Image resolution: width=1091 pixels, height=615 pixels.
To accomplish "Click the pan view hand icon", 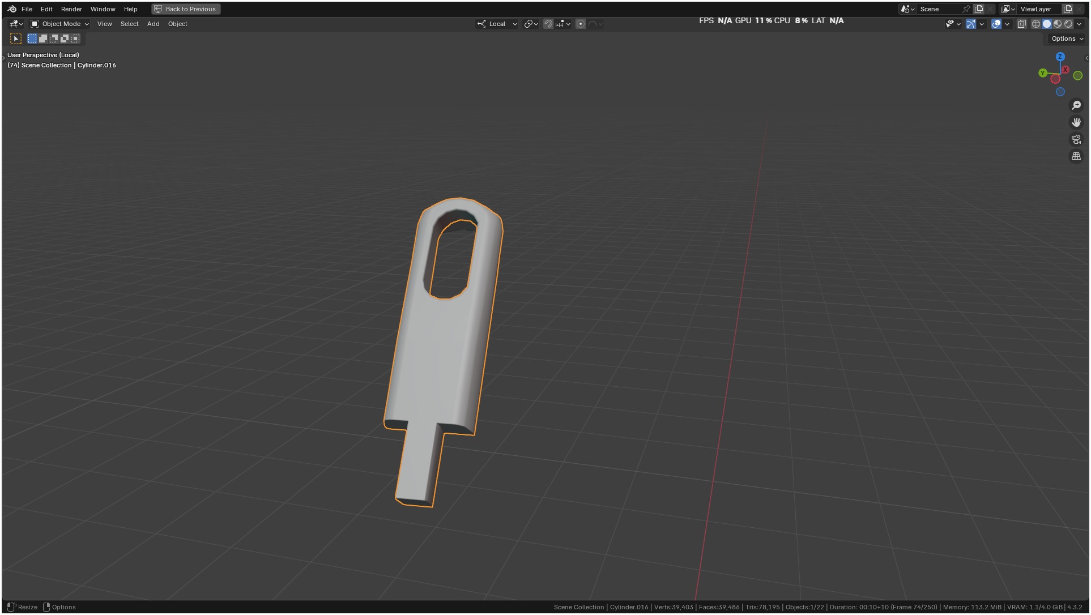I will [x=1076, y=122].
